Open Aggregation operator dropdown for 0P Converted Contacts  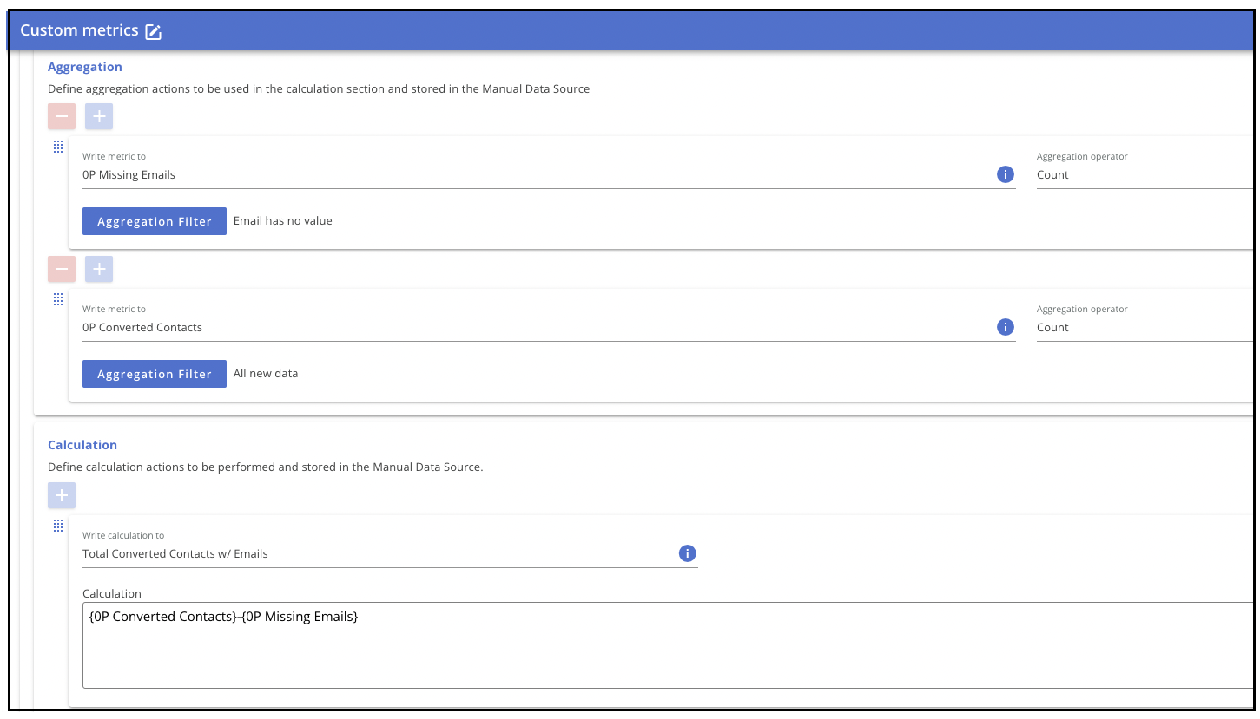click(x=1144, y=327)
